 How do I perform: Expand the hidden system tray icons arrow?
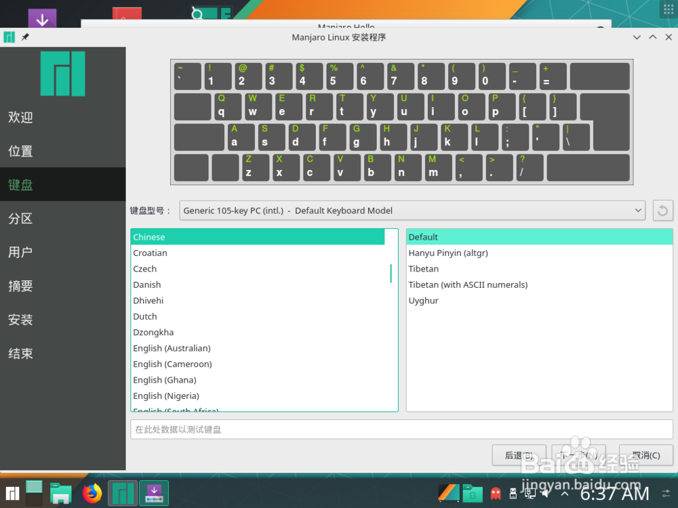(565, 493)
